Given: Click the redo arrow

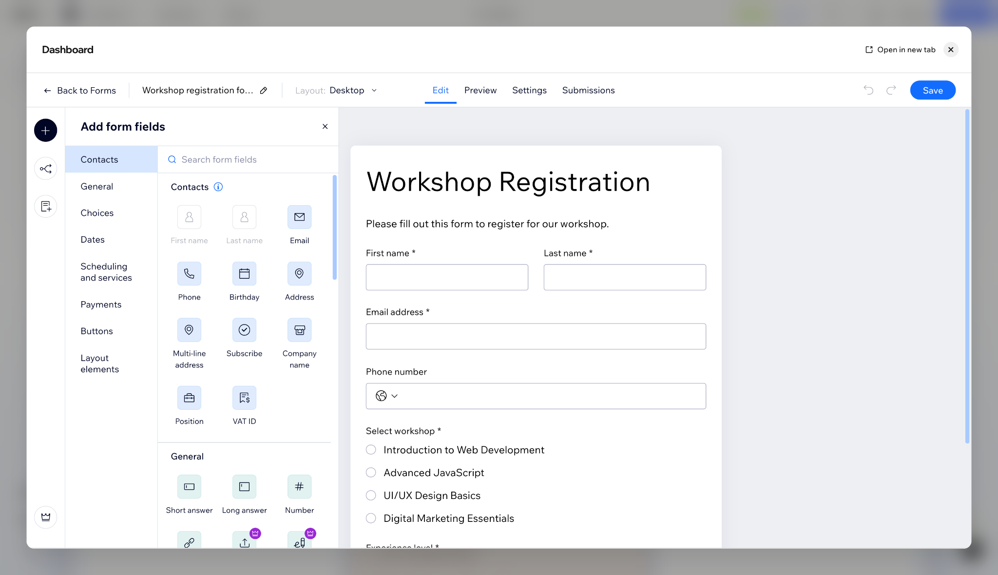Looking at the screenshot, I should coord(891,90).
